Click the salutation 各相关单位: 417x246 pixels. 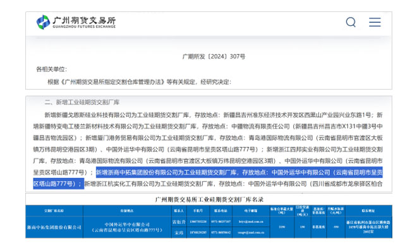[52, 69]
